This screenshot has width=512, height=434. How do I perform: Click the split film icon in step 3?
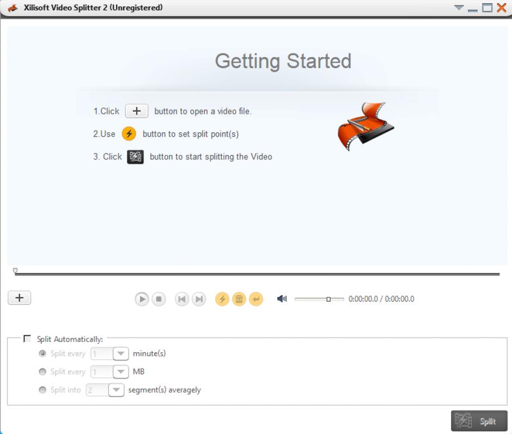(135, 157)
